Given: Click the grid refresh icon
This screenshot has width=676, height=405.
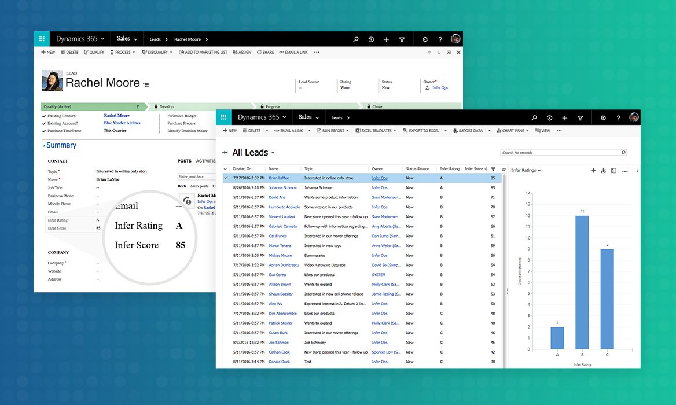Looking at the screenshot, I should click(x=504, y=169).
